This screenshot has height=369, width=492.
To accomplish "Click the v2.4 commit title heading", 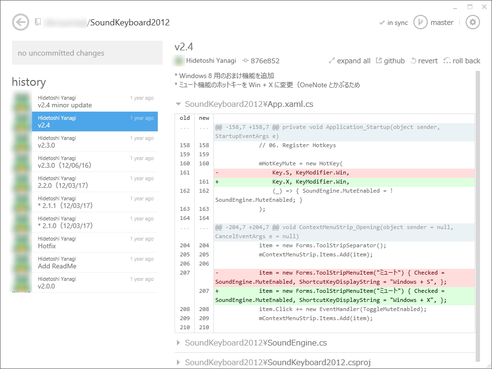I will pos(184,47).
